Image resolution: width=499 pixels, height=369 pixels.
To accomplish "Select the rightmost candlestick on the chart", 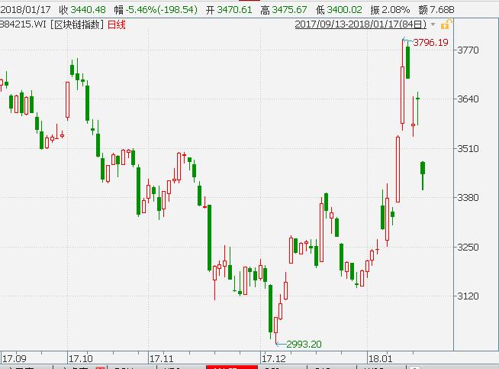I will 423,170.
